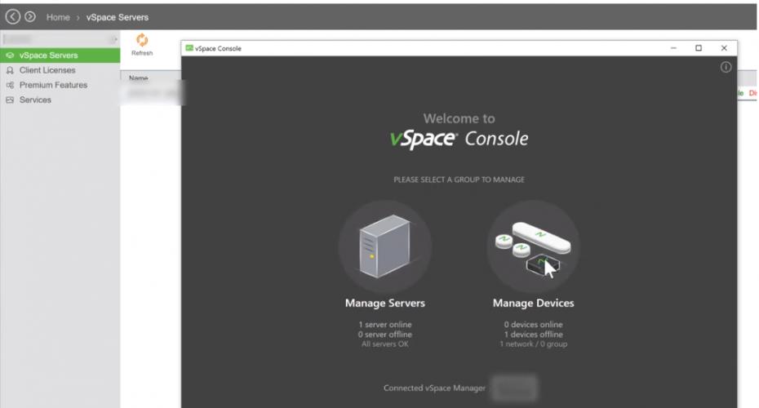The height and width of the screenshot is (408, 759).
Task: Click the Services sidebar icon
Action: 10,100
